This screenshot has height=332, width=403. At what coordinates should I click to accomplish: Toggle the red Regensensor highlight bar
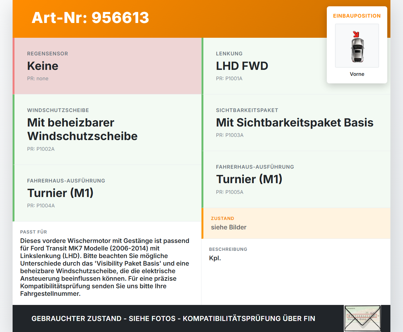(13, 66)
